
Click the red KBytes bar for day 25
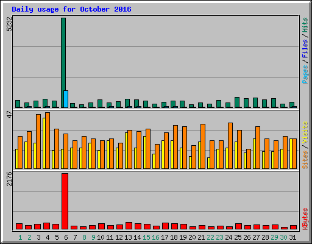238,226
